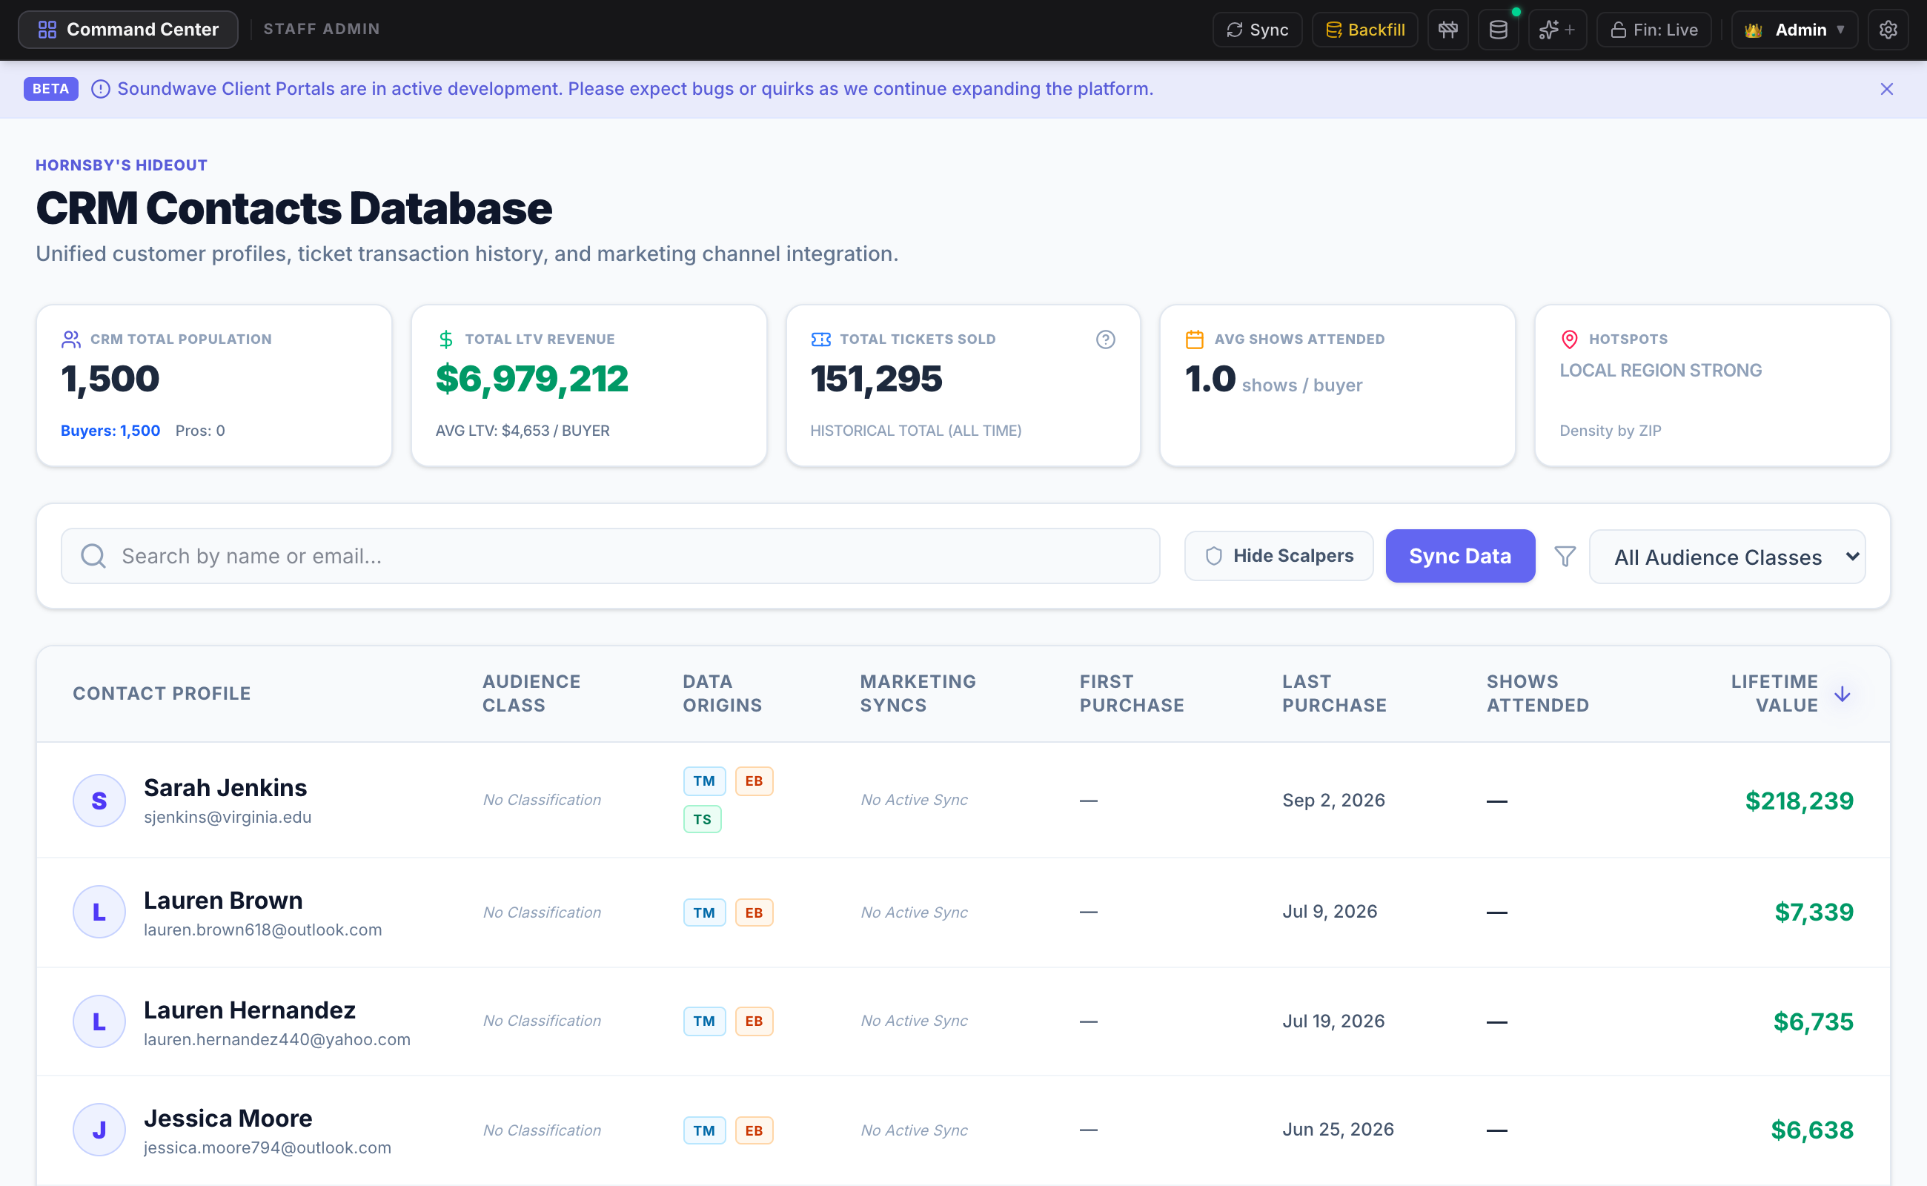Click the magnifier search icon

point(93,556)
